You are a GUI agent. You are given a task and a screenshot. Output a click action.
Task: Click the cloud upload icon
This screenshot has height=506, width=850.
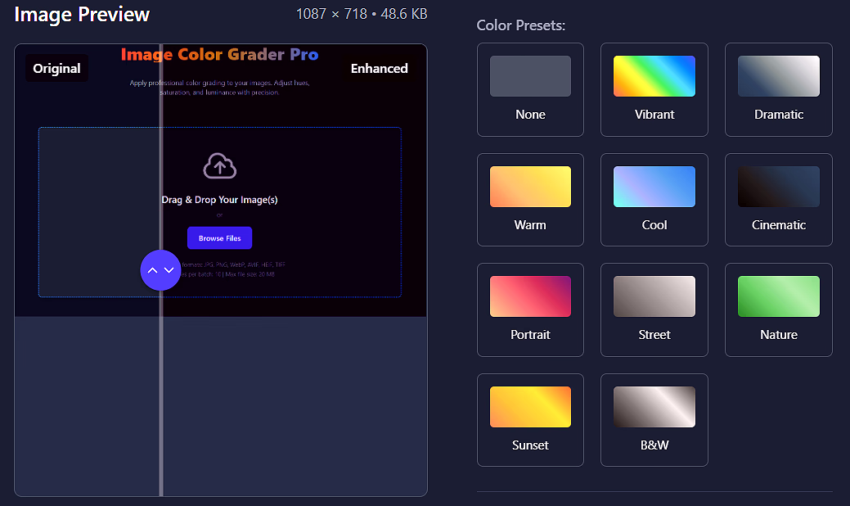(x=219, y=167)
